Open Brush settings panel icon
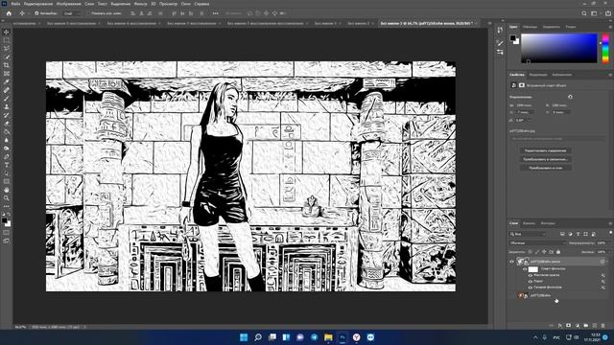This screenshot has width=614, height=345. [x=500, y=42]
